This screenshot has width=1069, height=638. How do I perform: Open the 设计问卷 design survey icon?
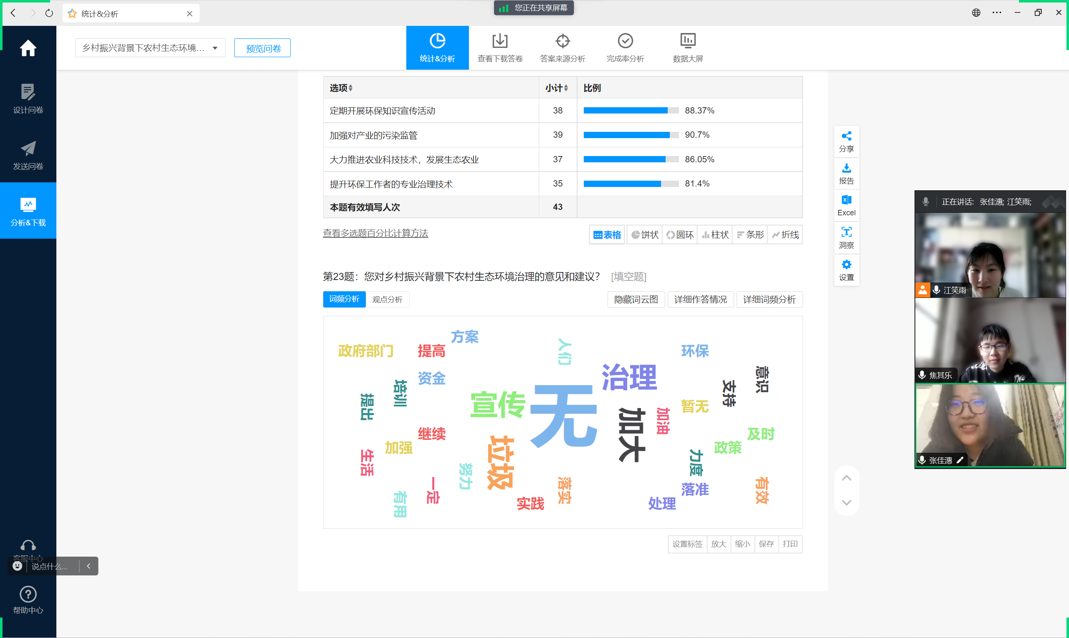pos(28,93)
